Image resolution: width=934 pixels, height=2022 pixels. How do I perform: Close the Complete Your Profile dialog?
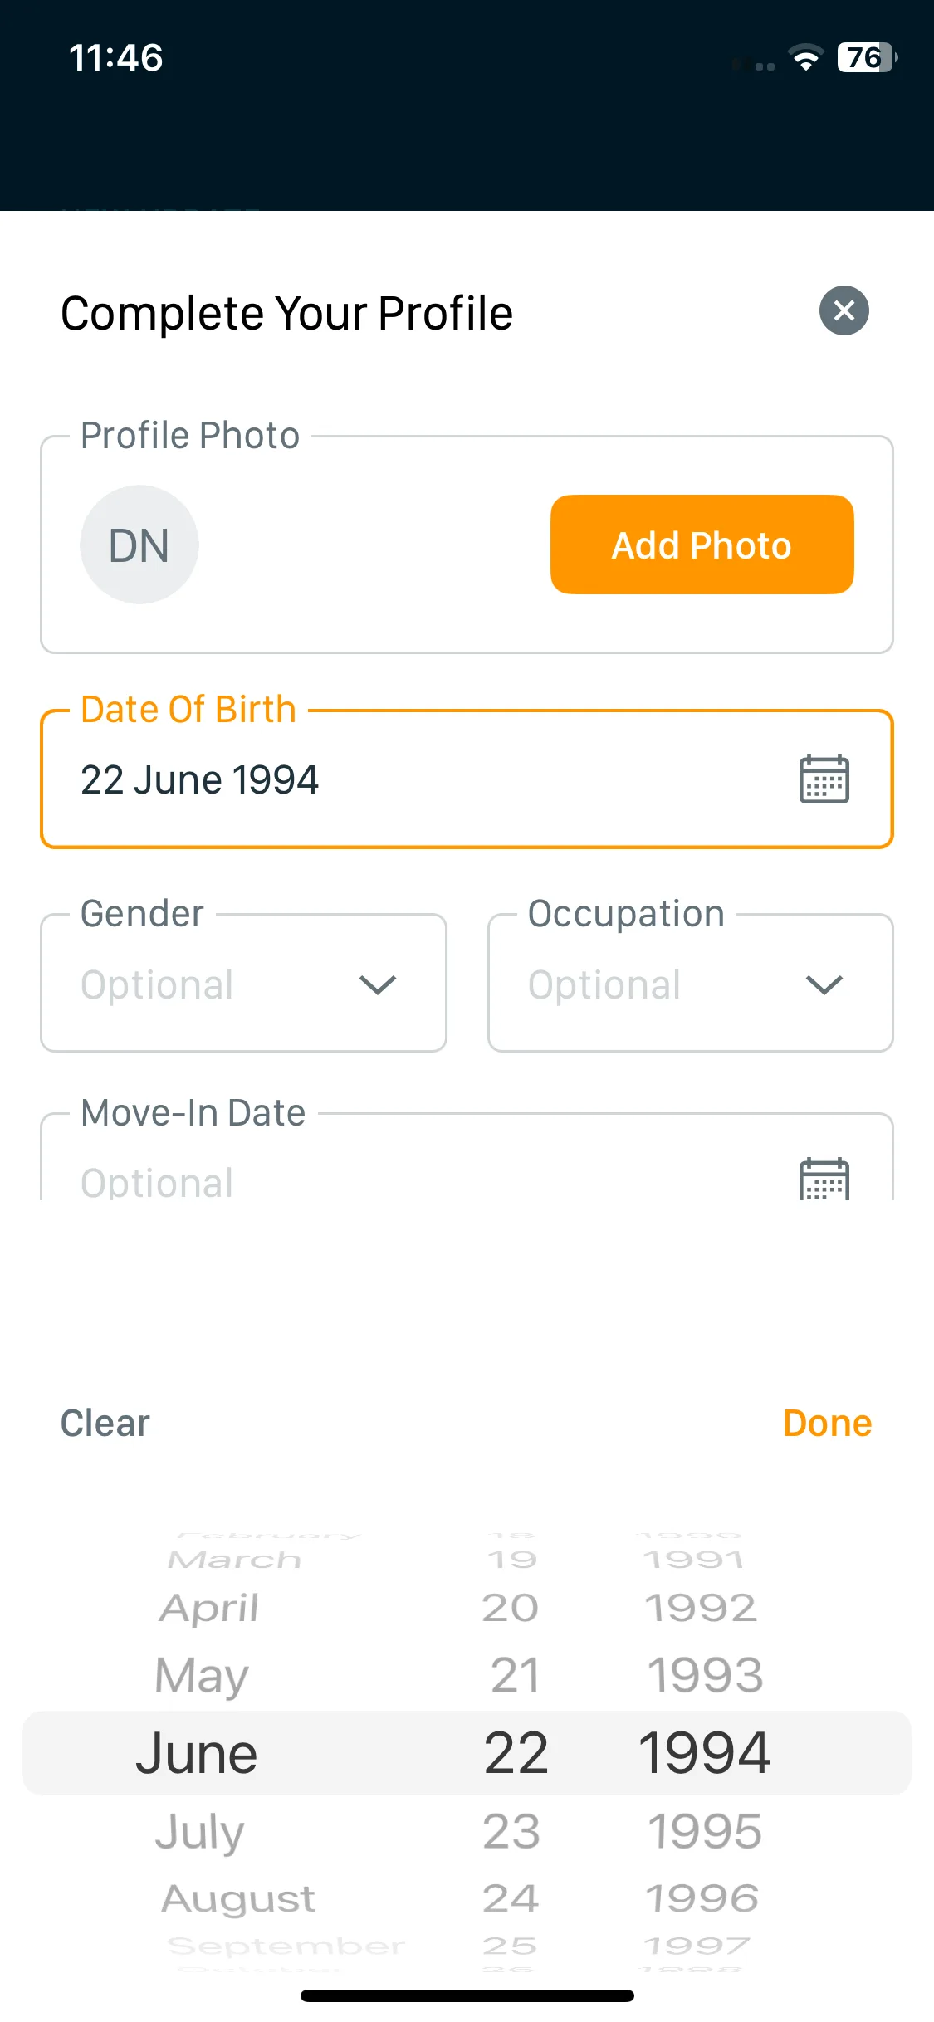(x=844, y=310)
